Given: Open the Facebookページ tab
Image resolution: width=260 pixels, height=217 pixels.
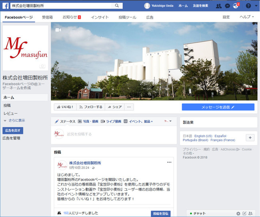Looking at the screenshot, I should point(19,17).
